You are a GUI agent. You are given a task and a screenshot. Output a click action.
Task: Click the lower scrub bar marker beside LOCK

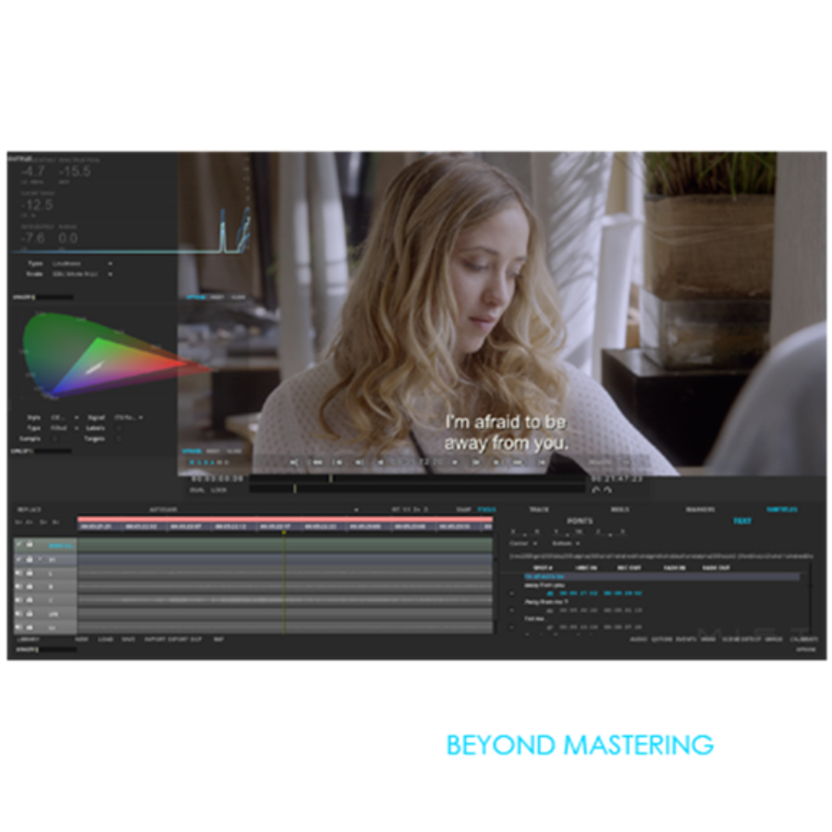coord(295,489)
